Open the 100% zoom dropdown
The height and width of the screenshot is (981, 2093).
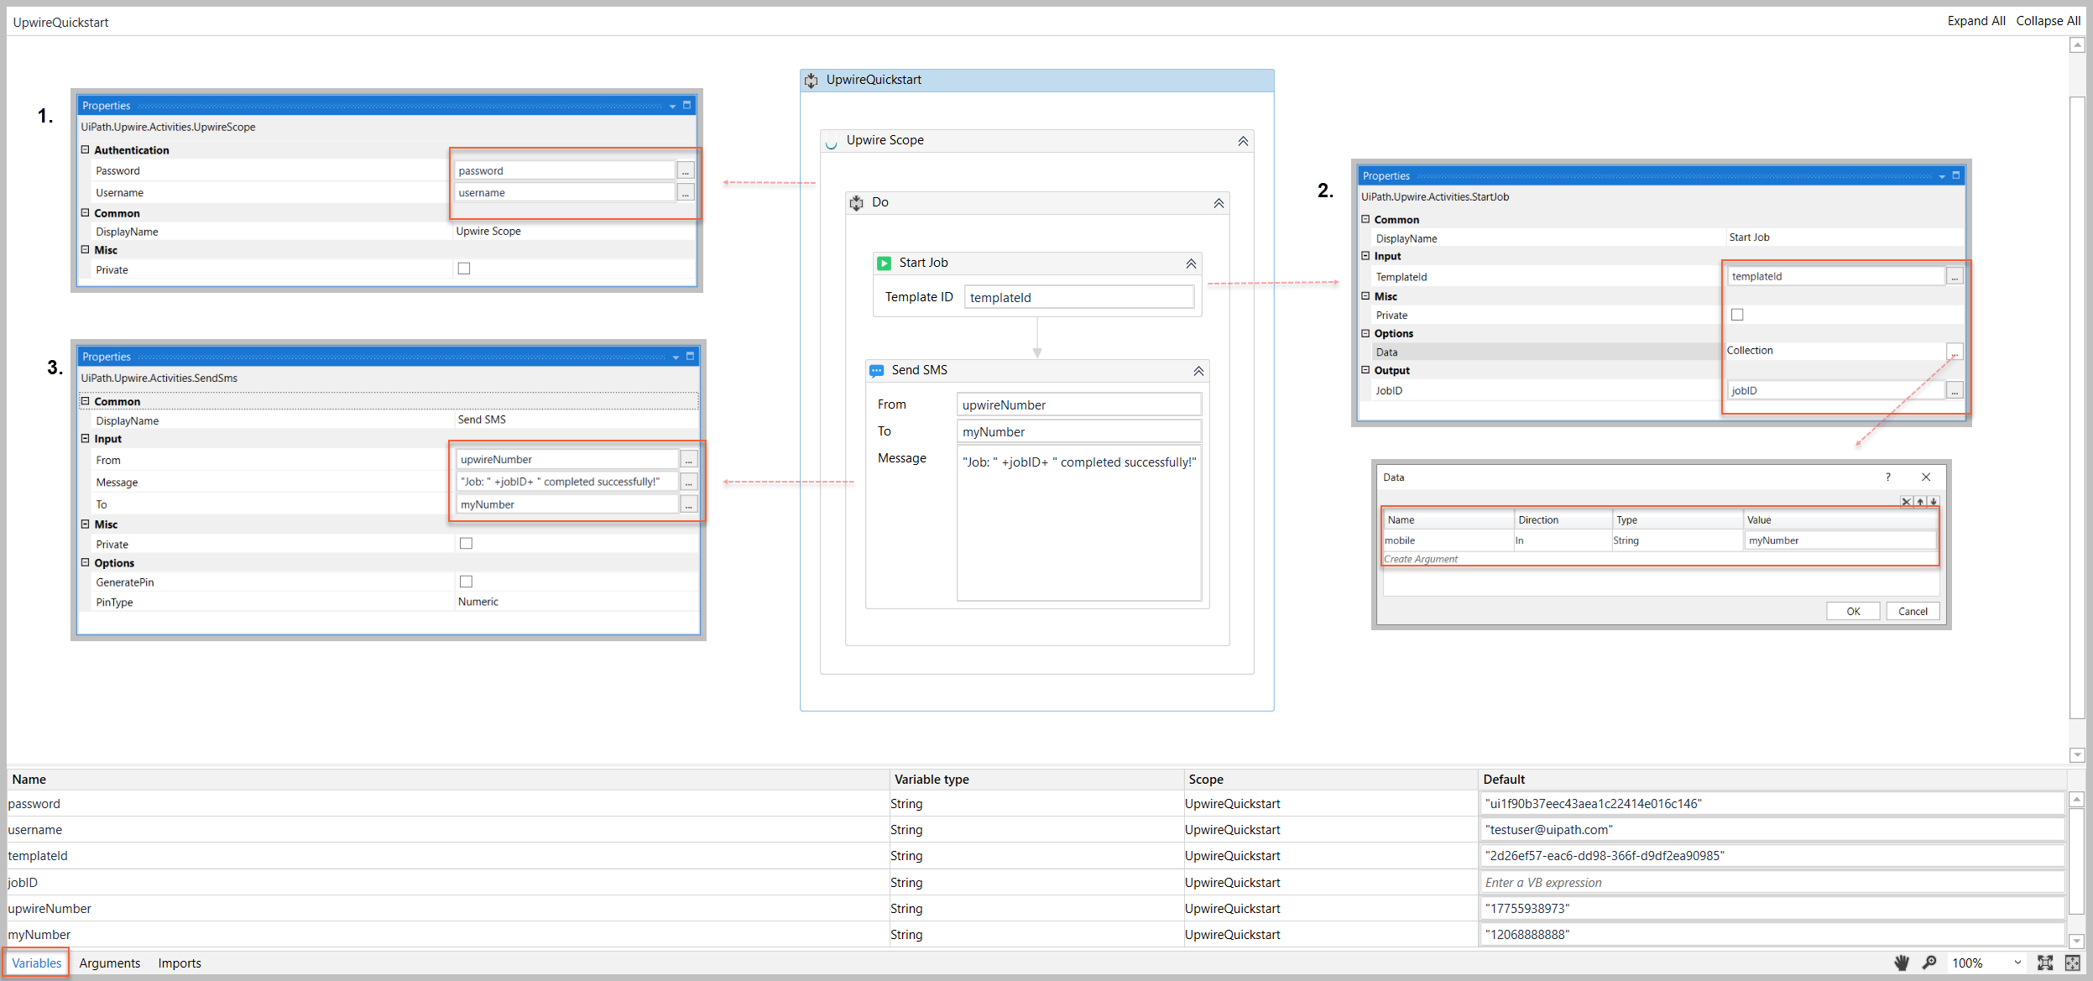(2017, 963)
